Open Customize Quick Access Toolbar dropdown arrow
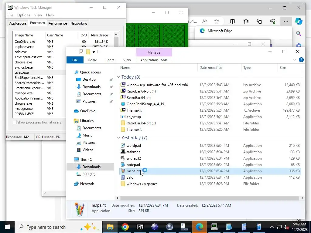The height and width of the screenshot is (233, 311). tap(94, 52)
